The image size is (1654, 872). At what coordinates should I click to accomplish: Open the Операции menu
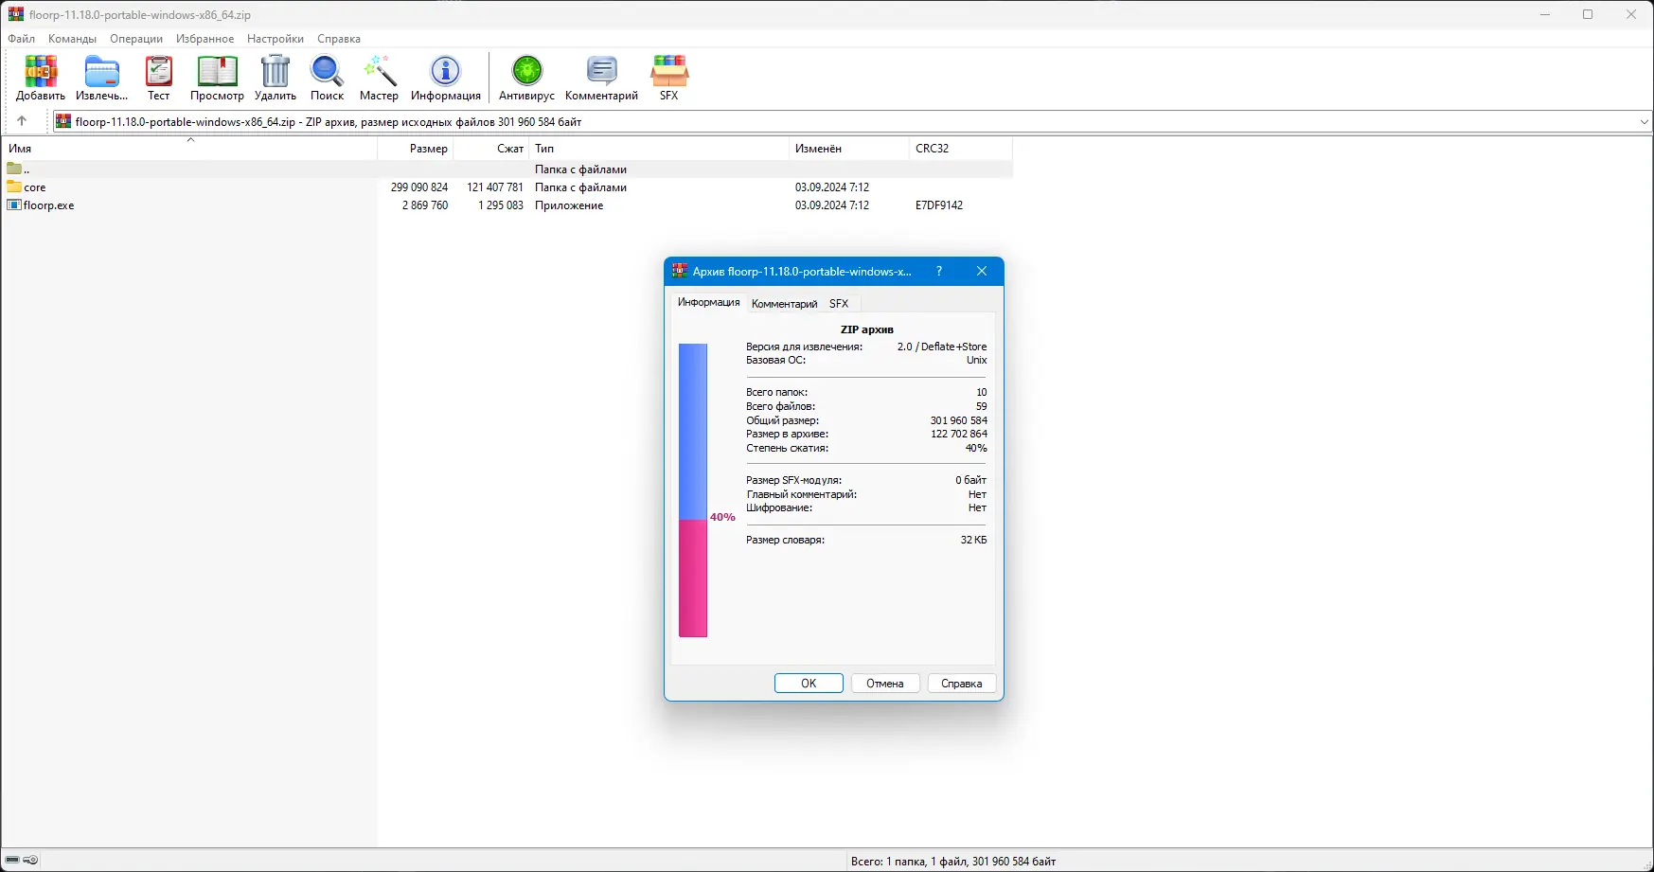(135, 39)
